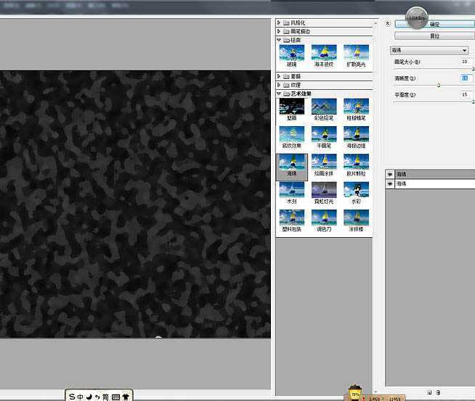Click the highlighted 清晰度 value field
The width and height of the screenshot is (475, 401).
[466, 78]
